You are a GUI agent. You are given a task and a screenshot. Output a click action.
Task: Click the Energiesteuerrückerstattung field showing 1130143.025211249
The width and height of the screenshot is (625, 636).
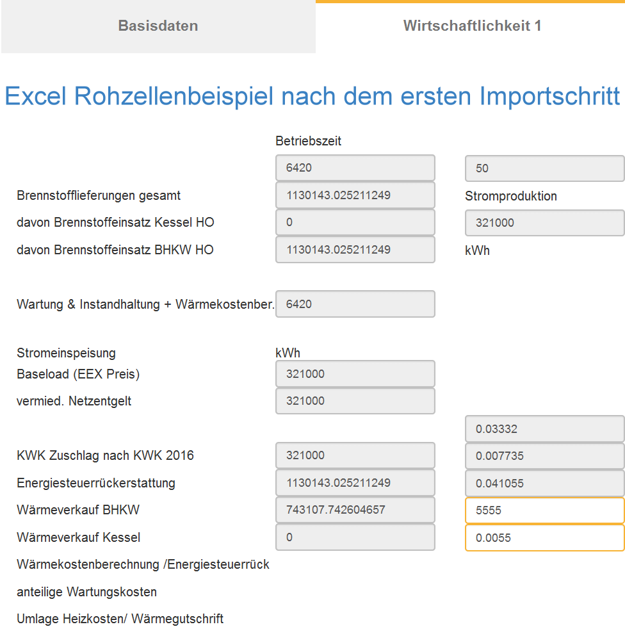(355, 483)
